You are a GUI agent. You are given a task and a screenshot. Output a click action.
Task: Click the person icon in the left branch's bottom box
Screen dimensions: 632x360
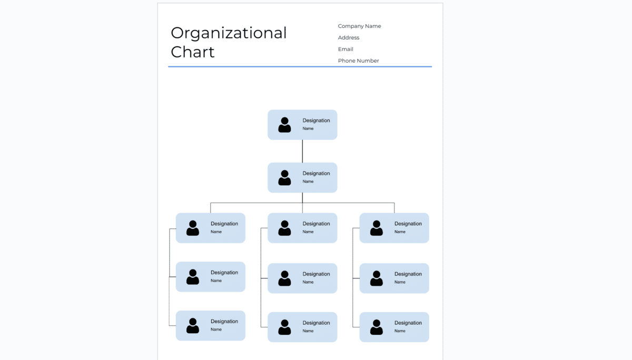[x=193, y=326]
